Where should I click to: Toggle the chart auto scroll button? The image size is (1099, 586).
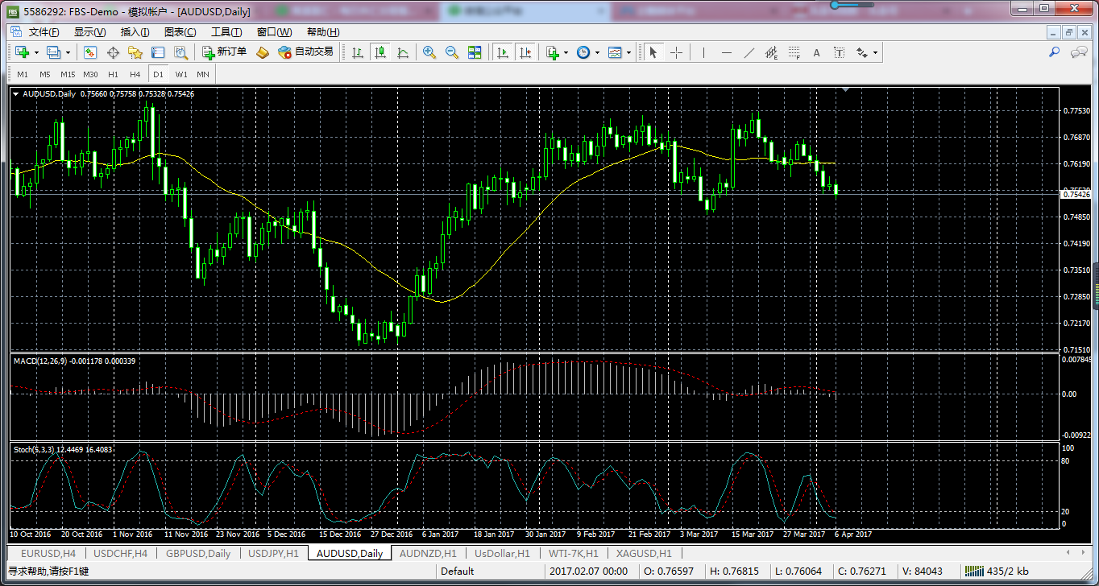(503, 52)
